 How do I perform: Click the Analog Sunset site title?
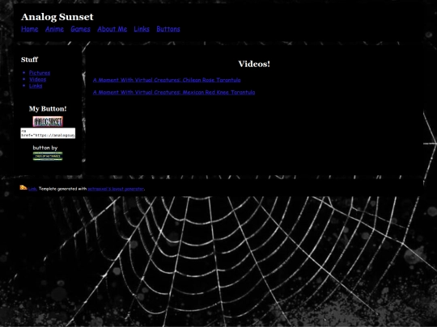57,17
